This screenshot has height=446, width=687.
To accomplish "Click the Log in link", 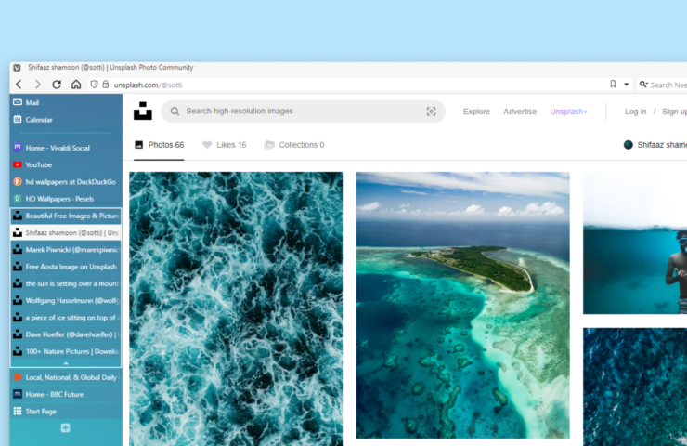I will 635,111.
